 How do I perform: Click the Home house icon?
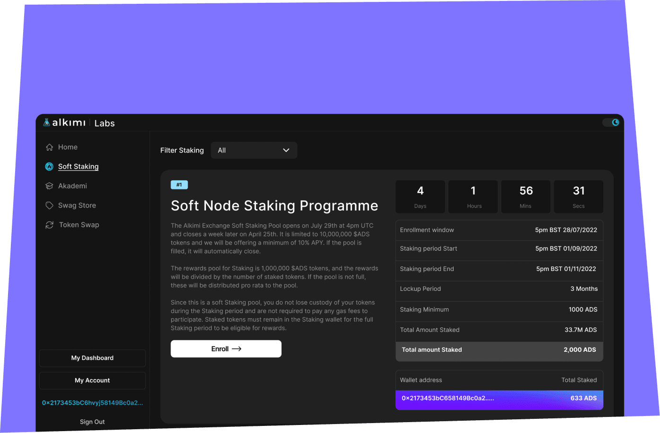pyautogui.click(x=49, y=147)
